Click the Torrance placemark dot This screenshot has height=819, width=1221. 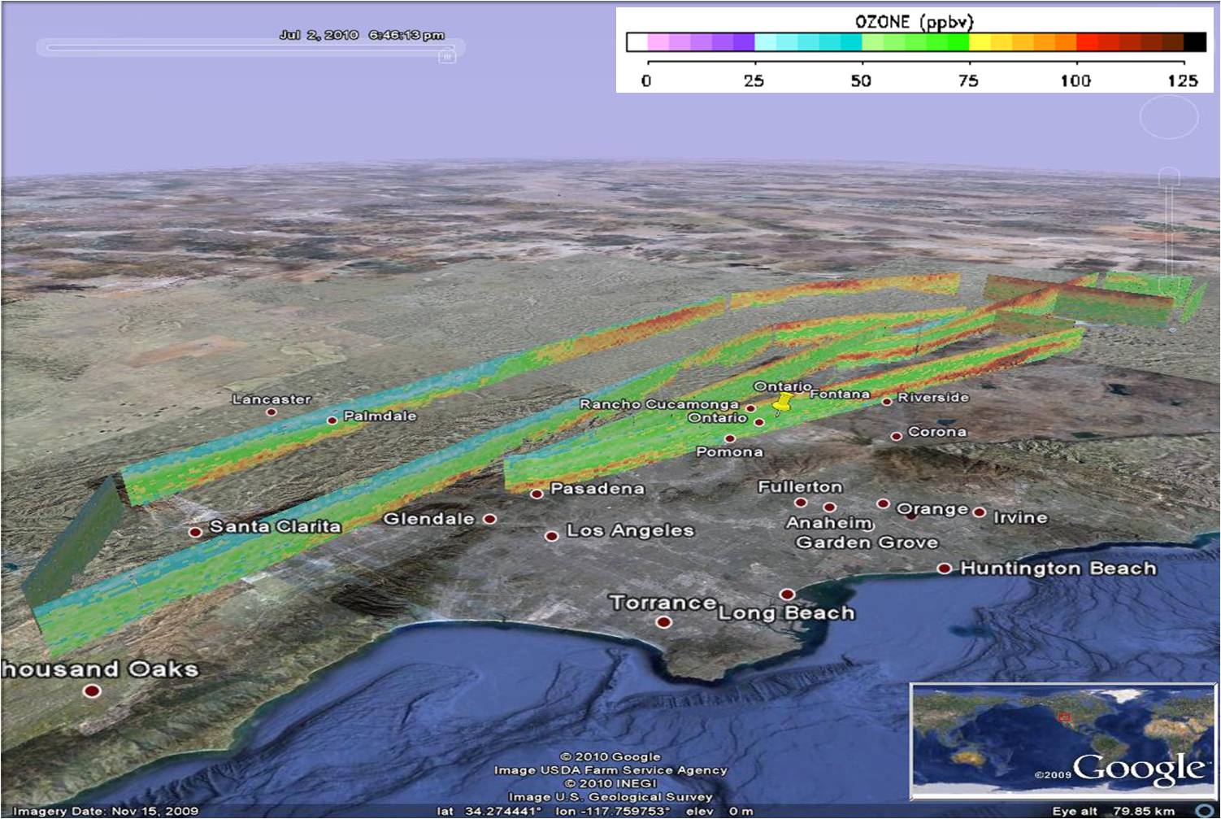(x=663, y=622)
